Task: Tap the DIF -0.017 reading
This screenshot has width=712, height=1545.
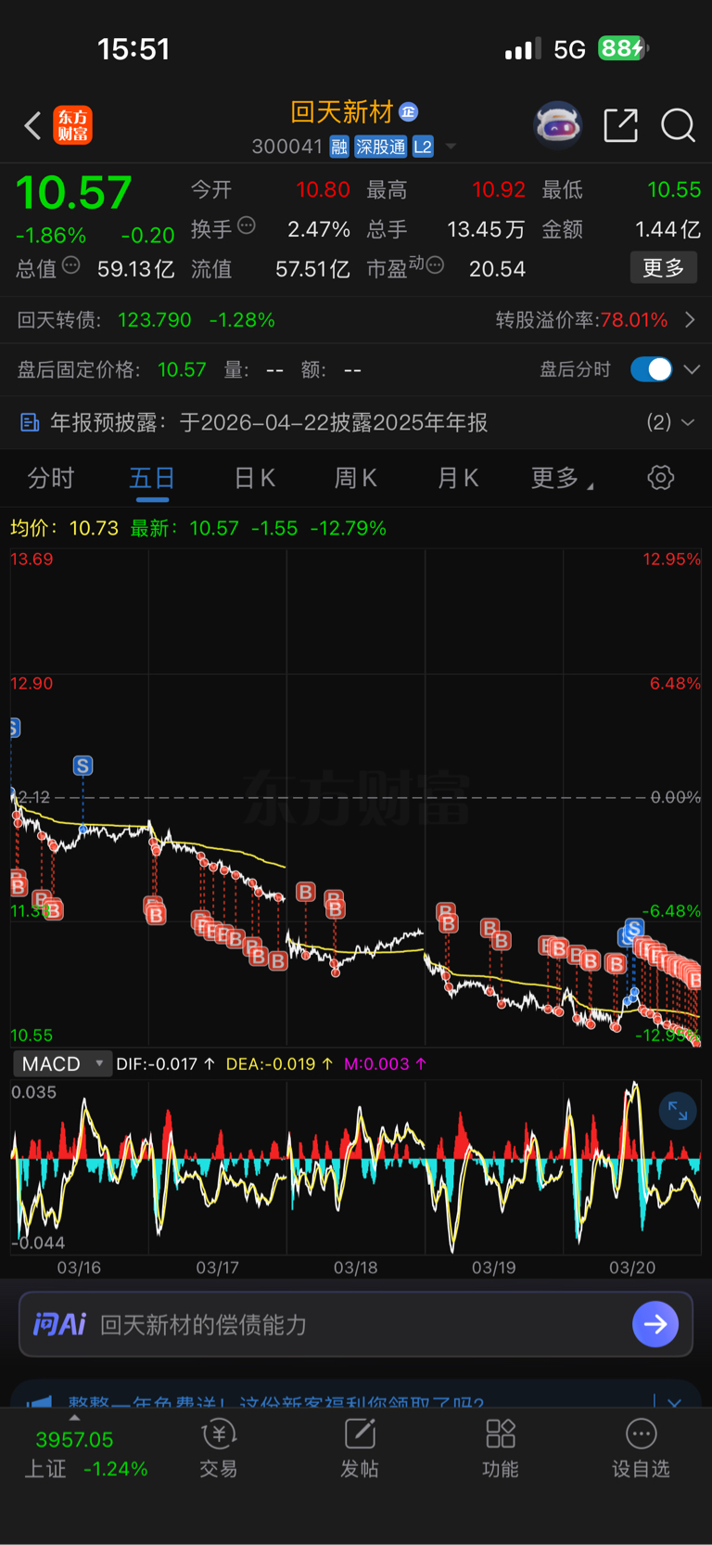Action: [x=165, y=1063]
